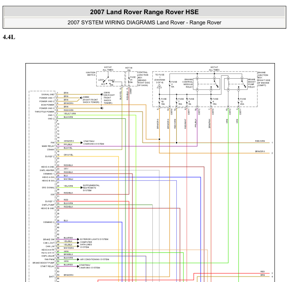Click the 'PPL/BLK' wire color on pin 16
This screenshot has height=282, width=293.
point(68,145)
